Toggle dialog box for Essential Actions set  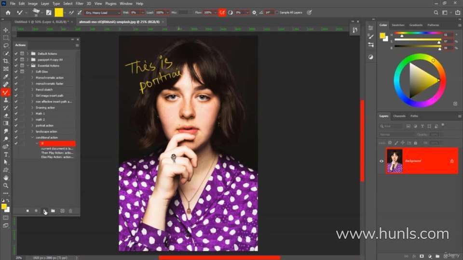point(22,65)
